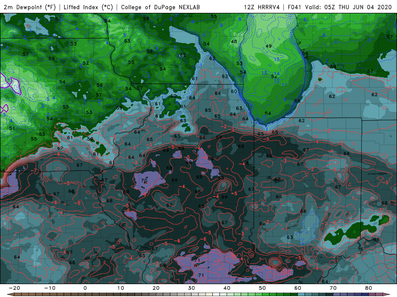The image size is (397, 297).
Task: Click the 20 tick label on the color scale
Action: pos(156,288)
